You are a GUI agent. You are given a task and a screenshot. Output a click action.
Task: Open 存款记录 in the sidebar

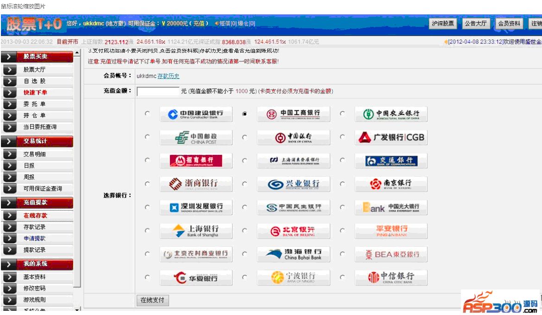[34, 227]
